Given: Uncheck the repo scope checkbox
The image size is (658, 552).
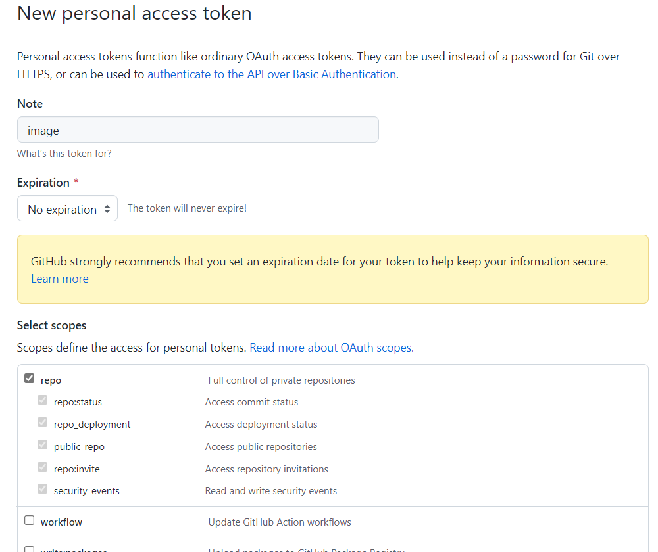Looking at the screenshot, I should coord(29,379).
